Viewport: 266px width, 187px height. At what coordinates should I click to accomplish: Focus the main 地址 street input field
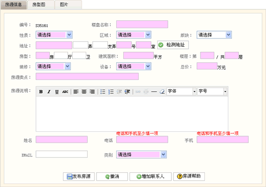point(54,45)
